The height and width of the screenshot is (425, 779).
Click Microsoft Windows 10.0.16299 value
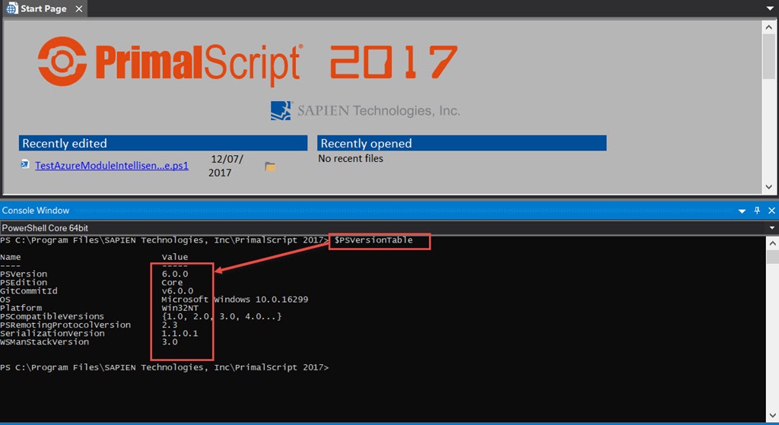pos(235,300)
